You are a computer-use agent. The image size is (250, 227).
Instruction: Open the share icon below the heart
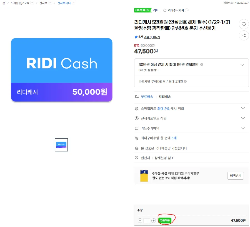244,35
